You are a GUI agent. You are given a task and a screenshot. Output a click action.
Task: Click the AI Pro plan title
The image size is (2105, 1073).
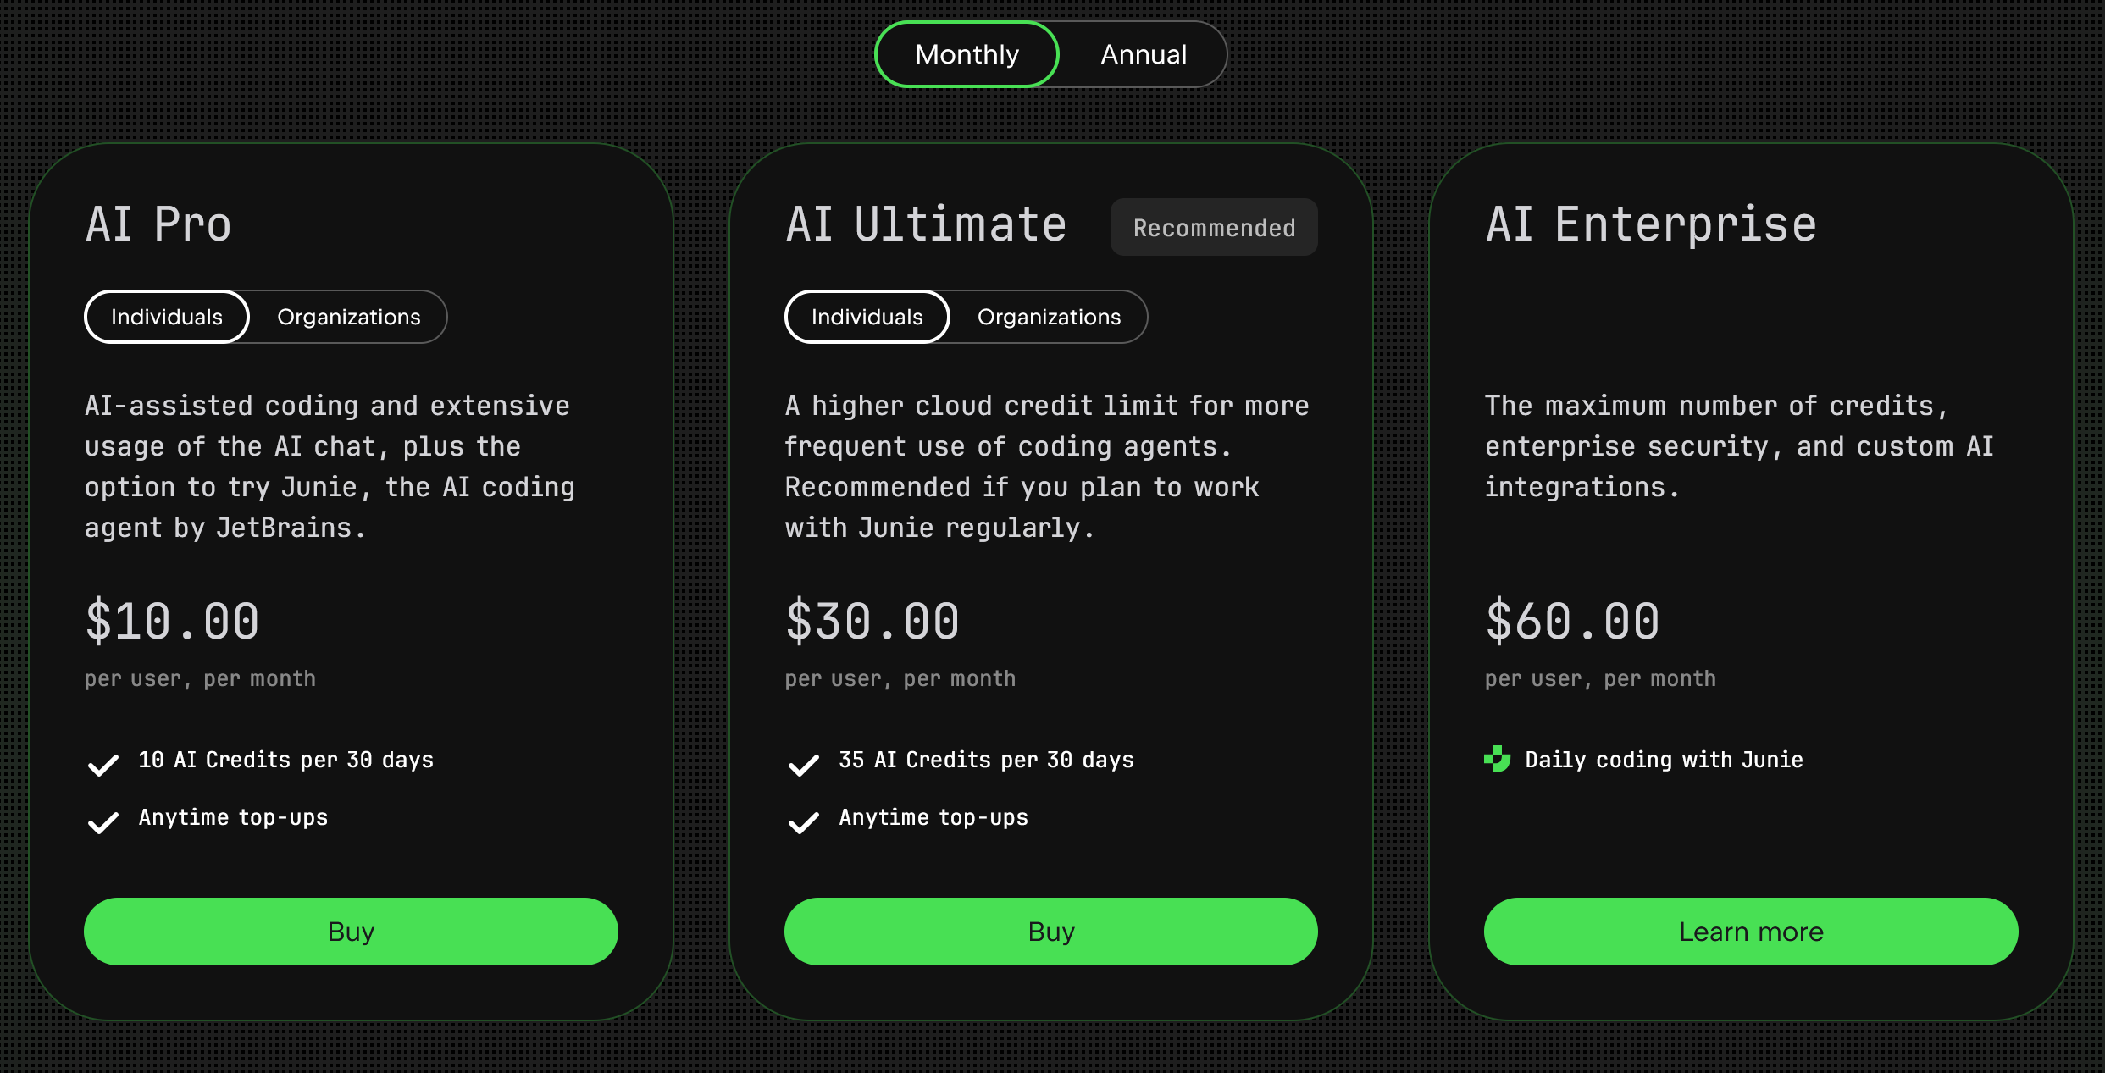point(158,225)
